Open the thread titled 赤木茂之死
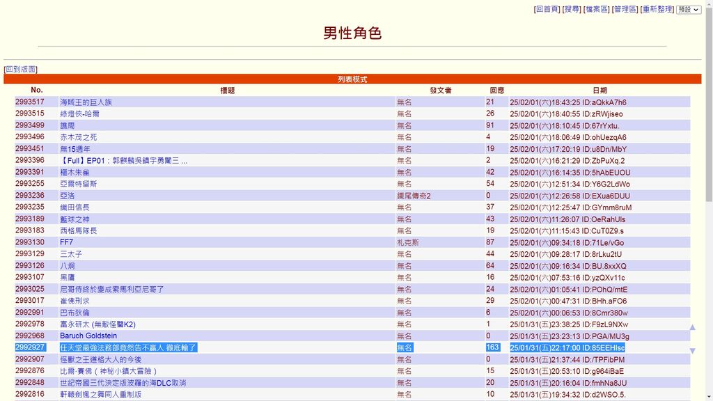 pyautogui.click(x=78, y=137)
